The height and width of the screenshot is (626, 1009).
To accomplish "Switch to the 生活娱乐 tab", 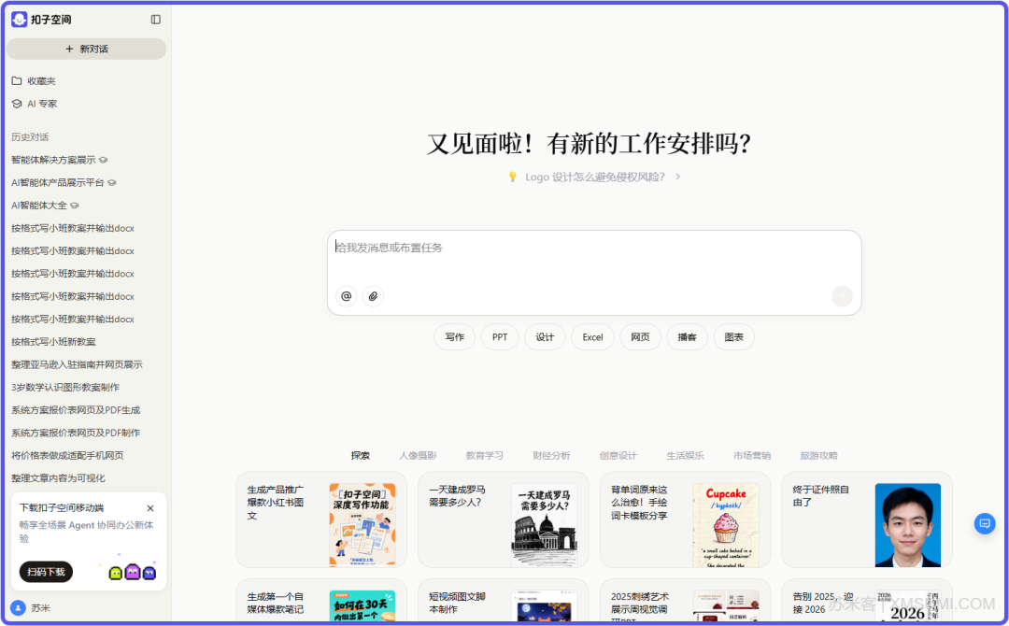I will [686, 456].
